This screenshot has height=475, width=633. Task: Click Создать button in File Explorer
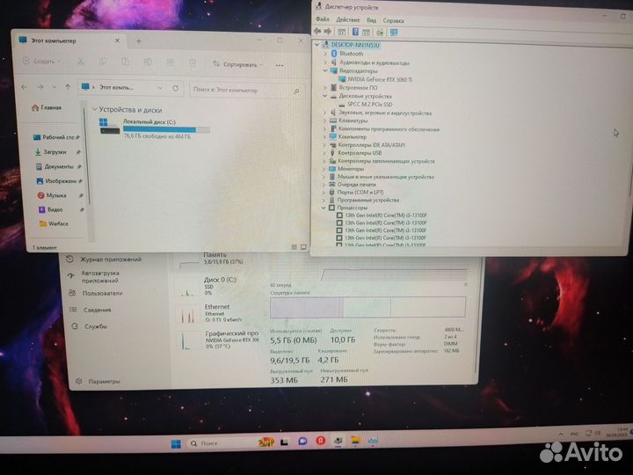tap(42, 61)
